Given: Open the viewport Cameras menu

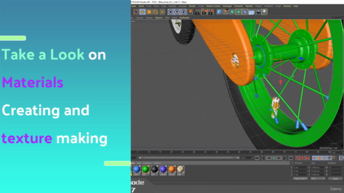Looking at the screenshot, I should tap(139, 18).
